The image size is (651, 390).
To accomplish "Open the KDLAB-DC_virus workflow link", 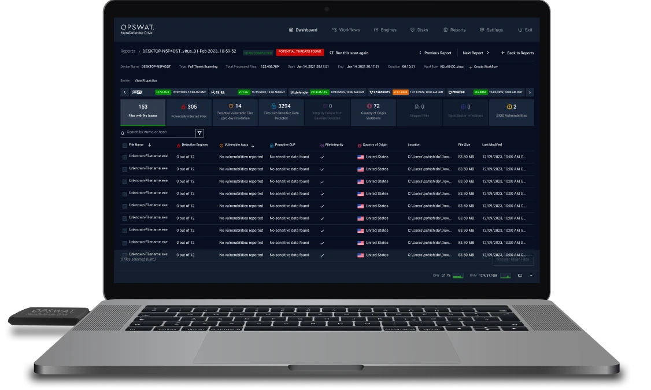I will (452, 66).
